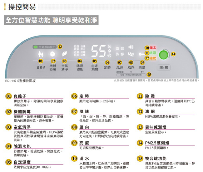
Task: Select the air purify leaf icon
Action: [x=65, y=54]
